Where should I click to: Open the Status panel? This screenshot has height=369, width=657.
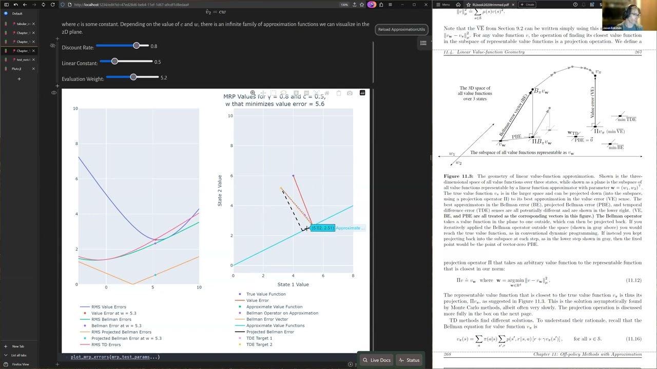[x=409, y=360]
